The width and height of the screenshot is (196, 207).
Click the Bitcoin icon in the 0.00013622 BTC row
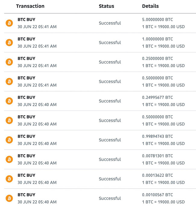9,179
